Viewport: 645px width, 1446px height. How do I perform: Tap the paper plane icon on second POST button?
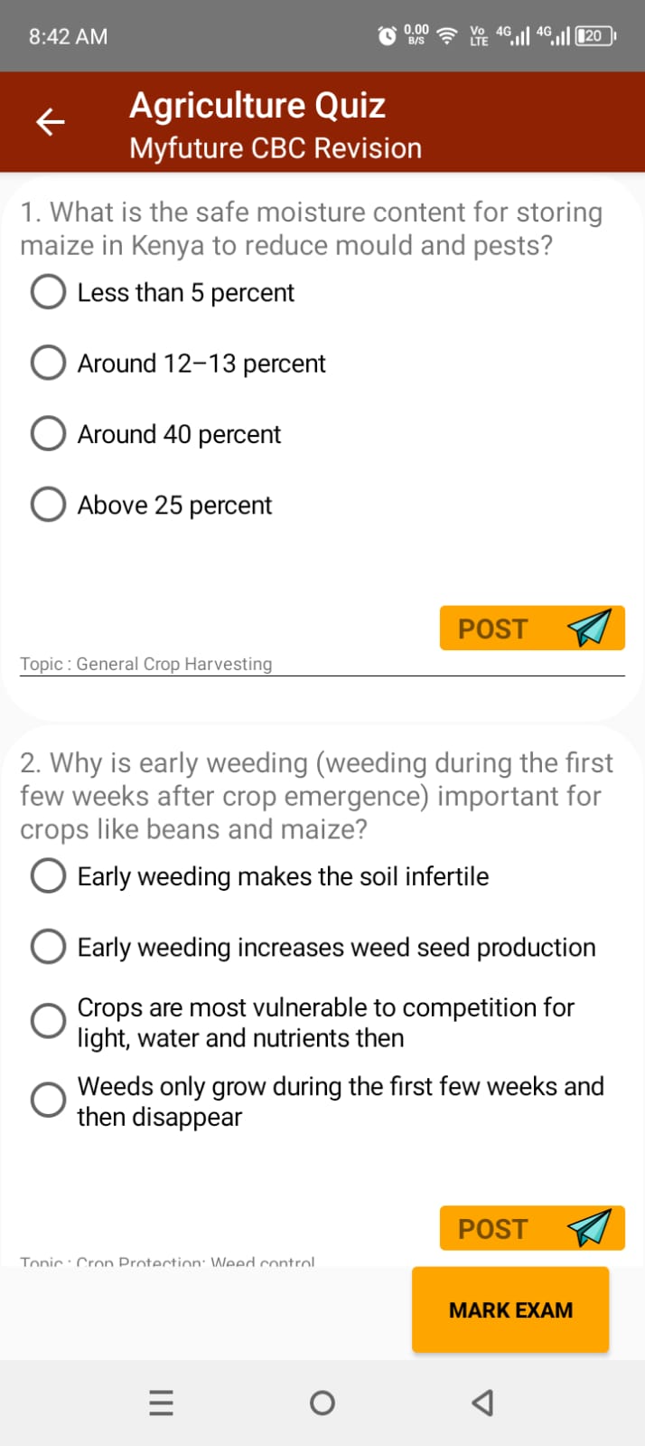(589, 1227)
